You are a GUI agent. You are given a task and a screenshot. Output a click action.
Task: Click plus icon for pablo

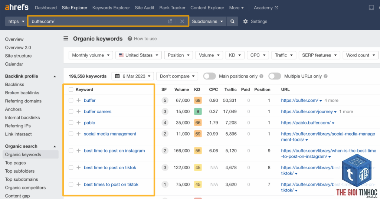(x=79, y=123)
